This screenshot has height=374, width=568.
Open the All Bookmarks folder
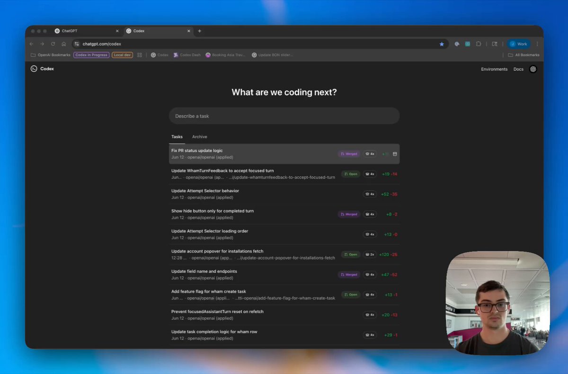[x=524, y=55]
